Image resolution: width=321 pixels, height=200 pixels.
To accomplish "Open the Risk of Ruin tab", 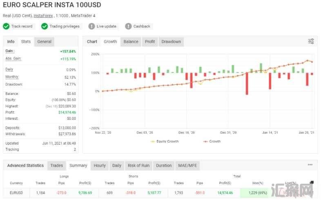I will click(x=138, y=165).
